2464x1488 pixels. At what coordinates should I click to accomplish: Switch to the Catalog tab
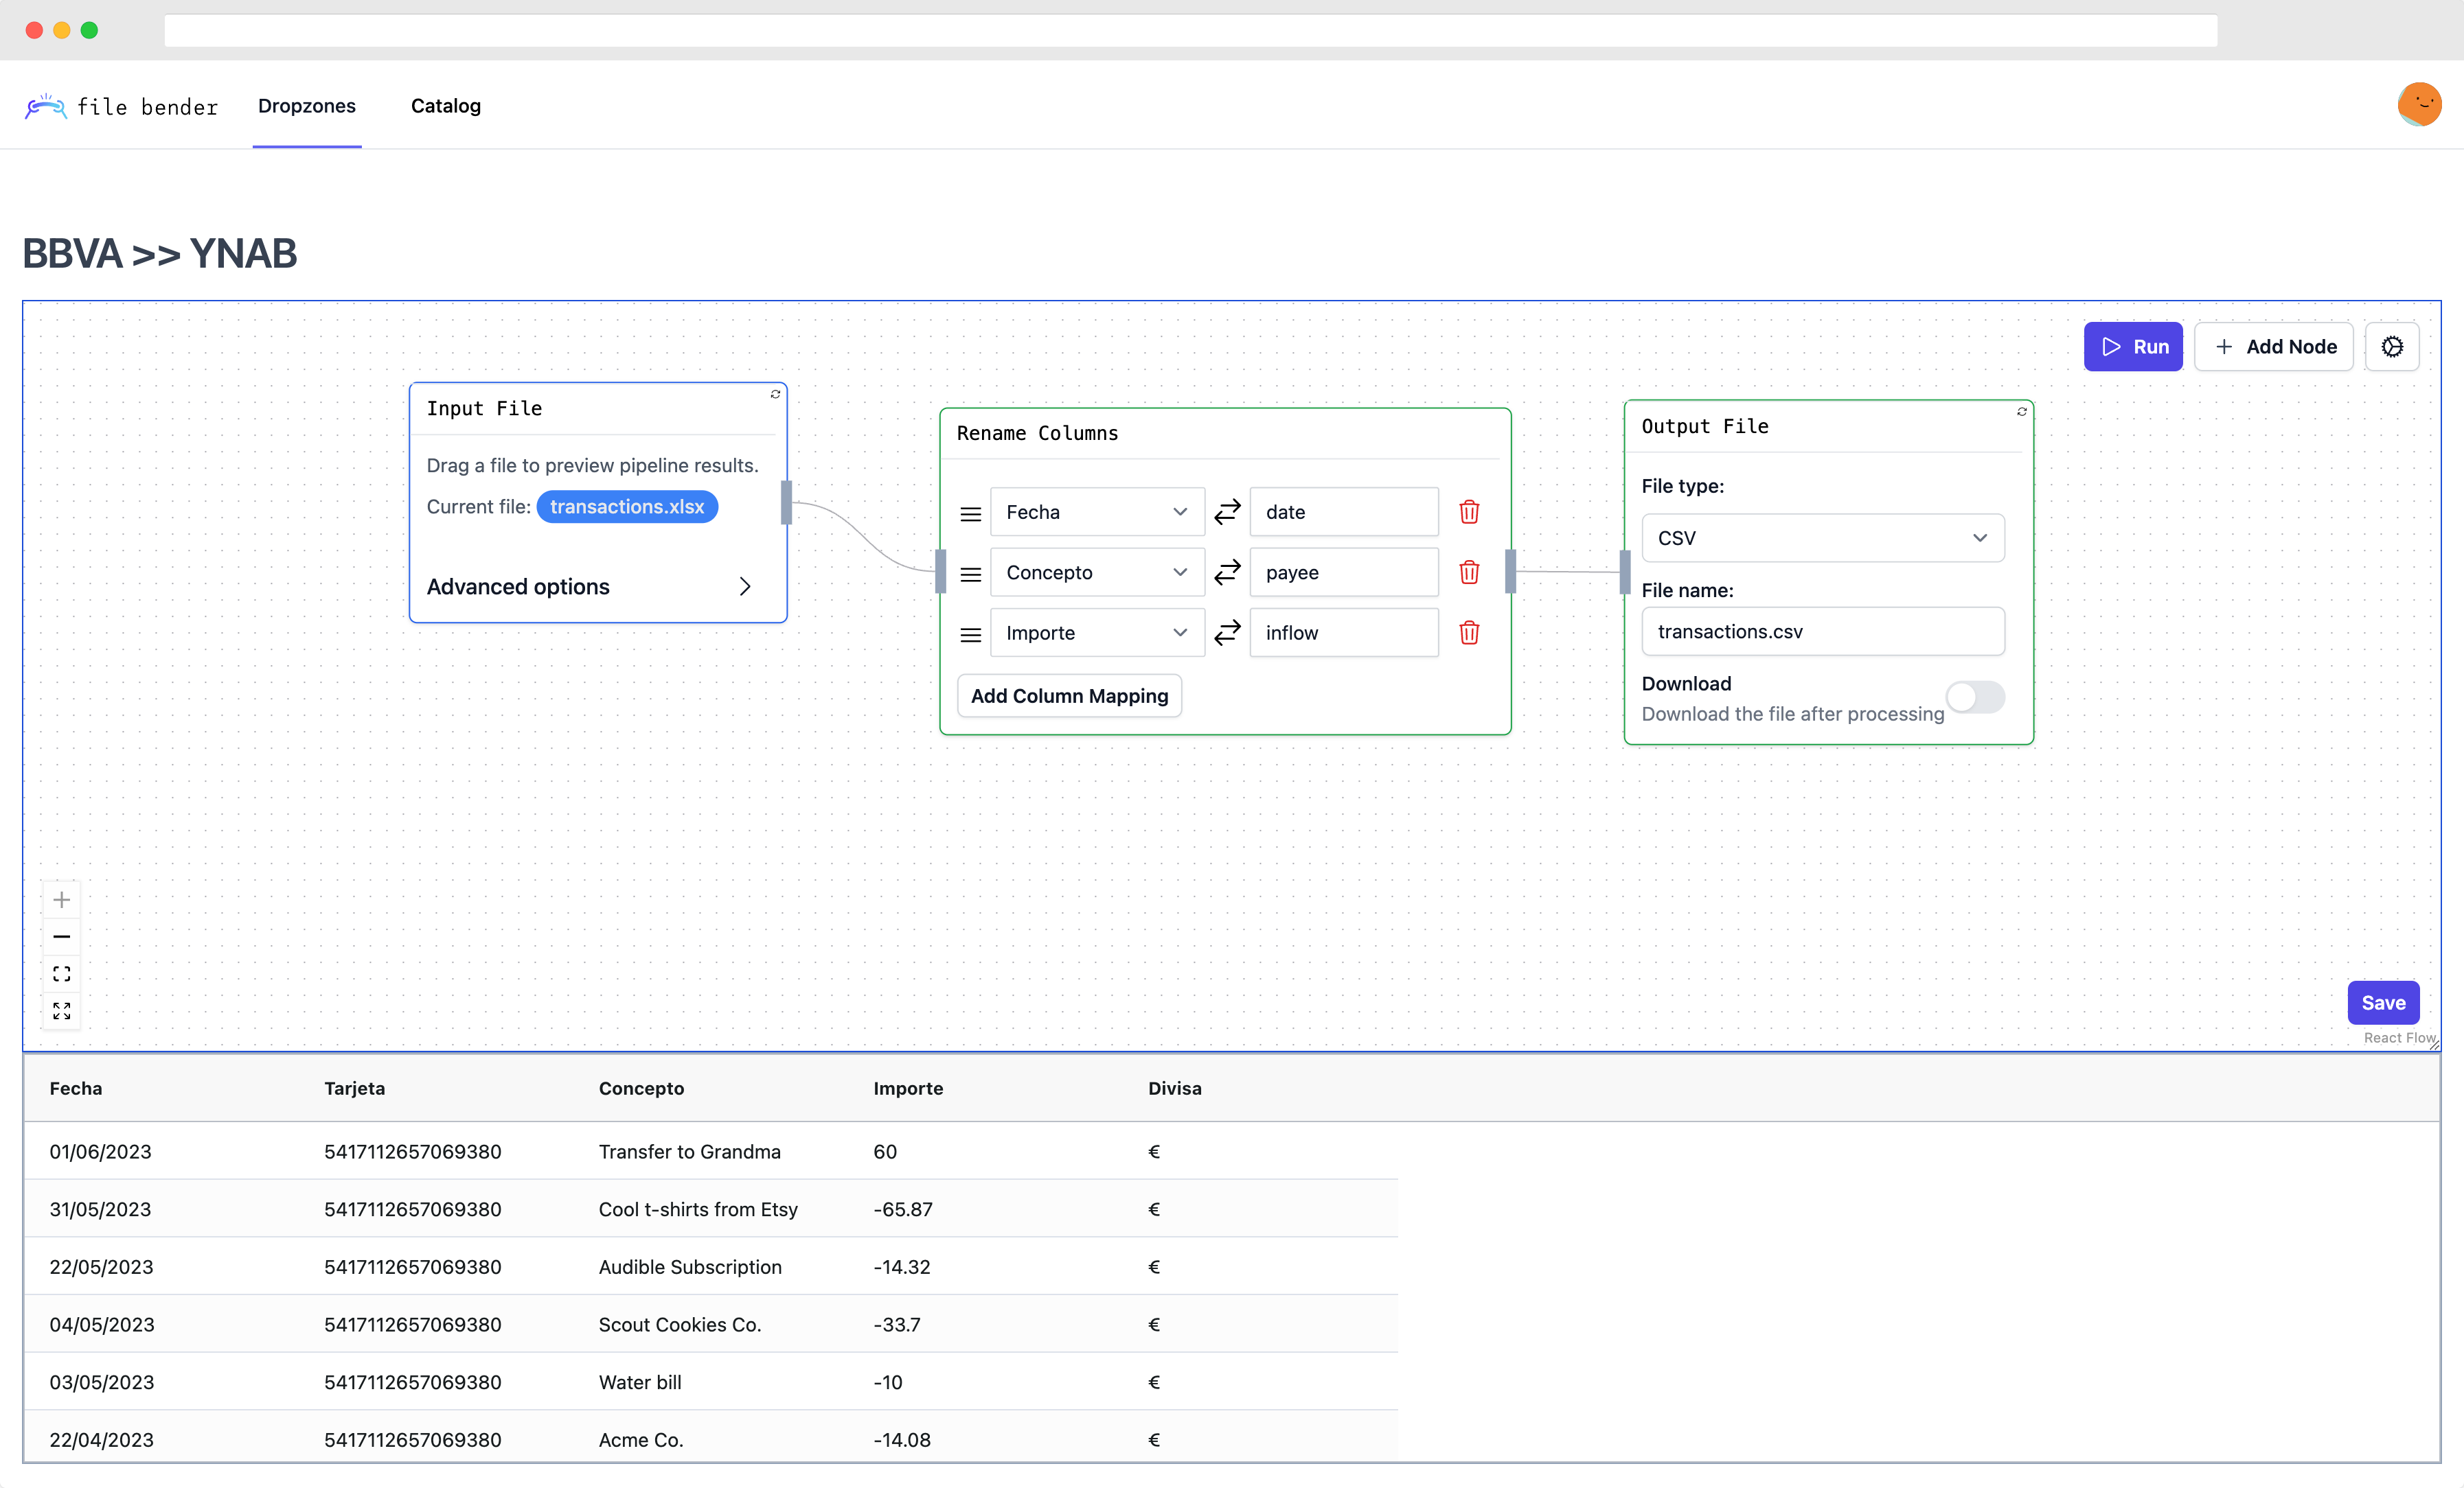pyautogui.click(x=445, y=106)
